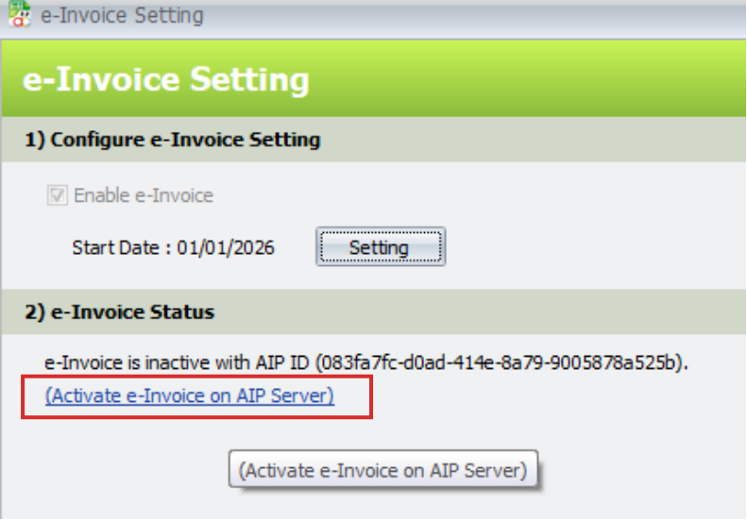Click the word 'Activate' in the blue link
Viewport: 747px width, 520px height.
pos(86,396)
